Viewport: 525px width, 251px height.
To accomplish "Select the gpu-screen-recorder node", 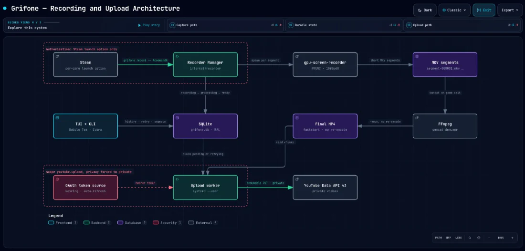I will click(325, 64).
